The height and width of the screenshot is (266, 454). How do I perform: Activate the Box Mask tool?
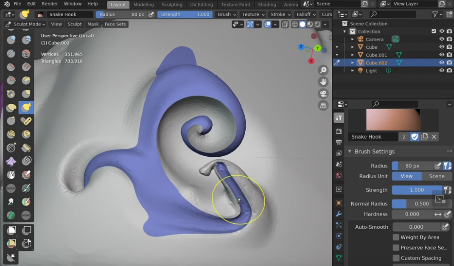point(11,230)
